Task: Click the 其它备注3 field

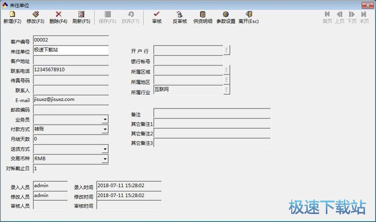Action: pos(212,143)
